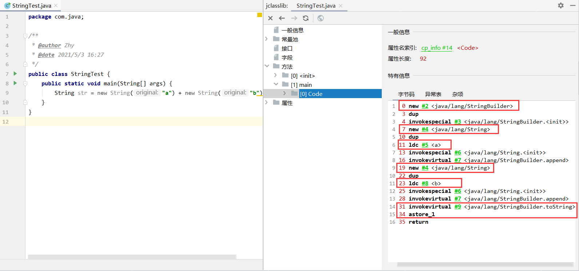Close the jclasslib panel with X icon
Screen dimensions: 579x271
(x=270, y=18)
